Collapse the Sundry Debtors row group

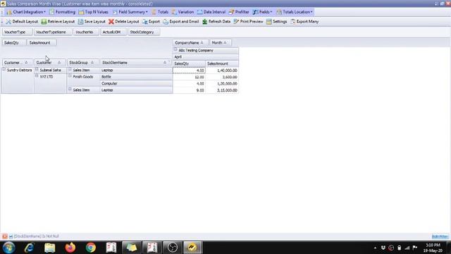pyautogui.click(x=4, y=69)
